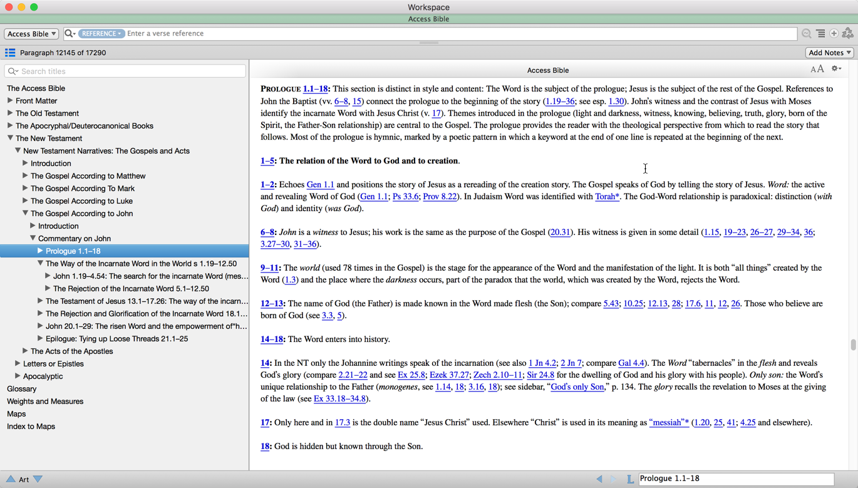Screen dimensions: 858x488
Task: Adjust text size with the AA icon
Action: tap(817, 69)
